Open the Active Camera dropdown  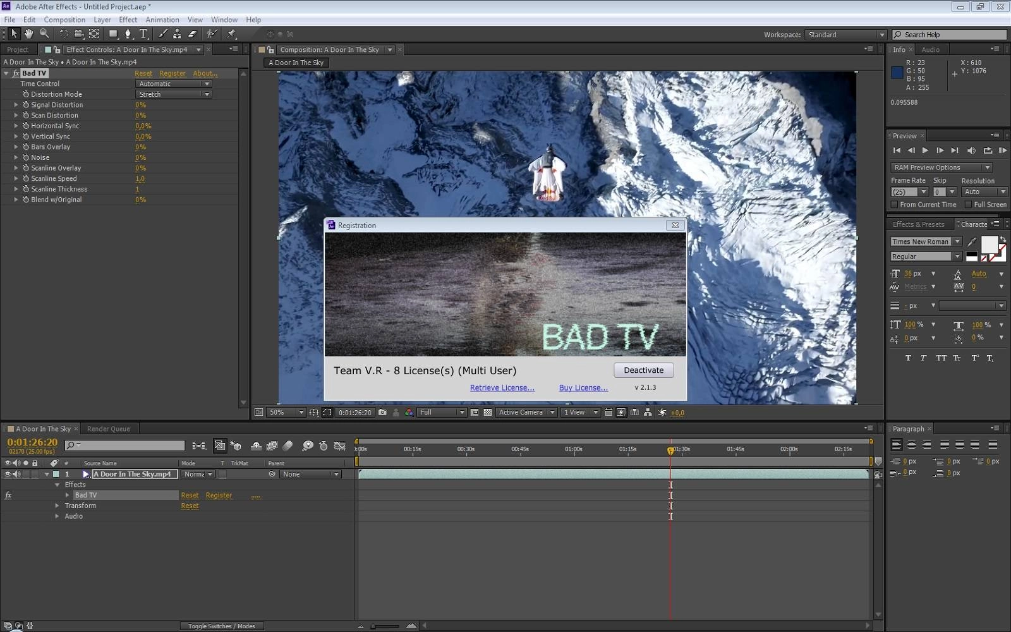(526, 412)
